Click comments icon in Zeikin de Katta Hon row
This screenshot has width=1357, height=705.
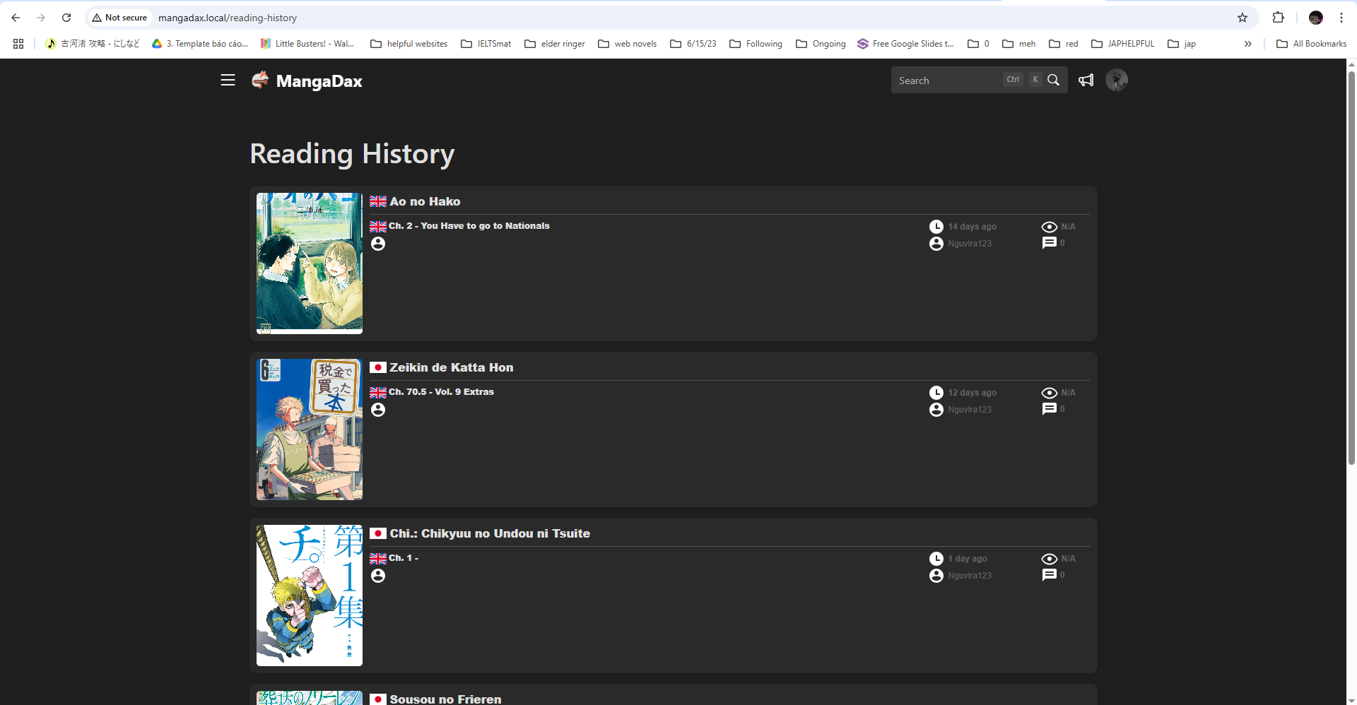click(1050, 409)
